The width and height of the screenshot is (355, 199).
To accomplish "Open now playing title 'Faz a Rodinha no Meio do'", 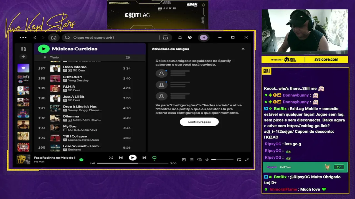I will coord(54,158).
